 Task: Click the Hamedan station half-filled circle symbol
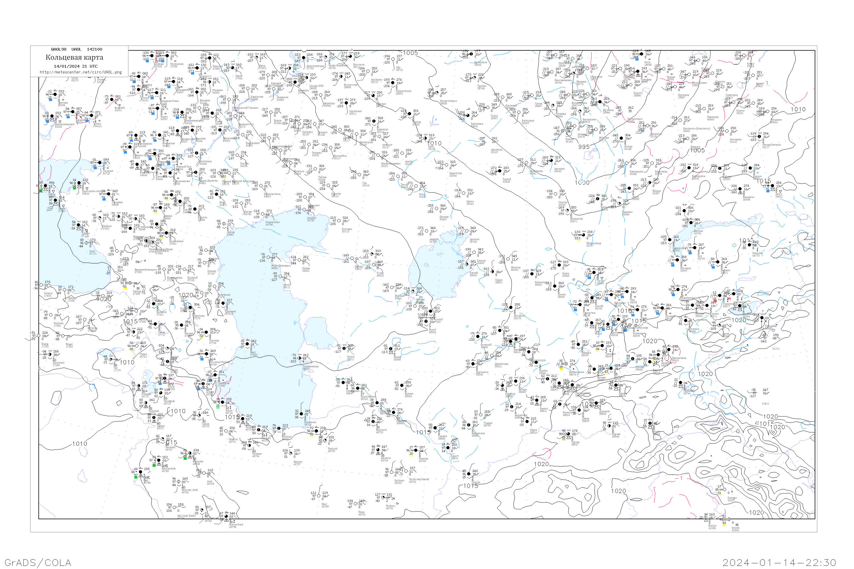click(190, 453)
